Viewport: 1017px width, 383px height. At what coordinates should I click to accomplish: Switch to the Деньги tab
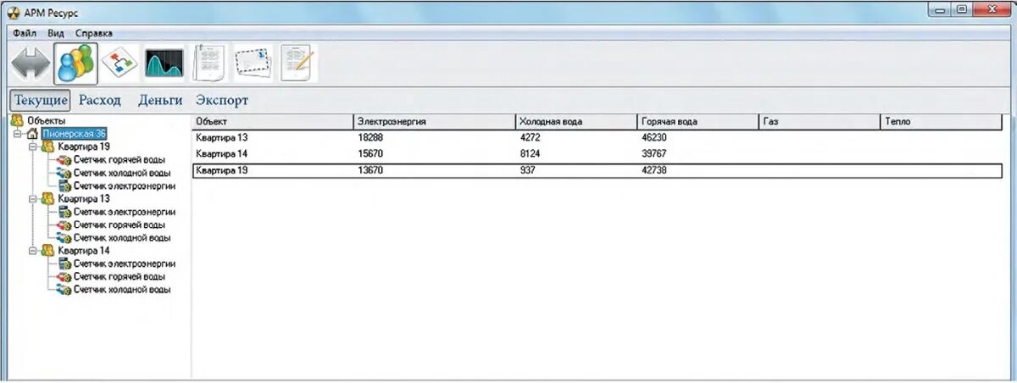click(160, 100)
